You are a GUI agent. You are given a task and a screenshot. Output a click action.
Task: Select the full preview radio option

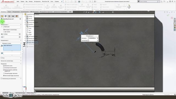(x=4, y=73)
